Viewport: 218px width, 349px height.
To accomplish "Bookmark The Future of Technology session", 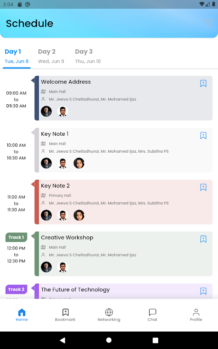I will [x=203, y=291].
